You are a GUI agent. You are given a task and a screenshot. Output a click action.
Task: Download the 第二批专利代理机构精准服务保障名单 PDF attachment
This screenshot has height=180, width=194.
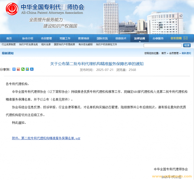coord(46,138)
